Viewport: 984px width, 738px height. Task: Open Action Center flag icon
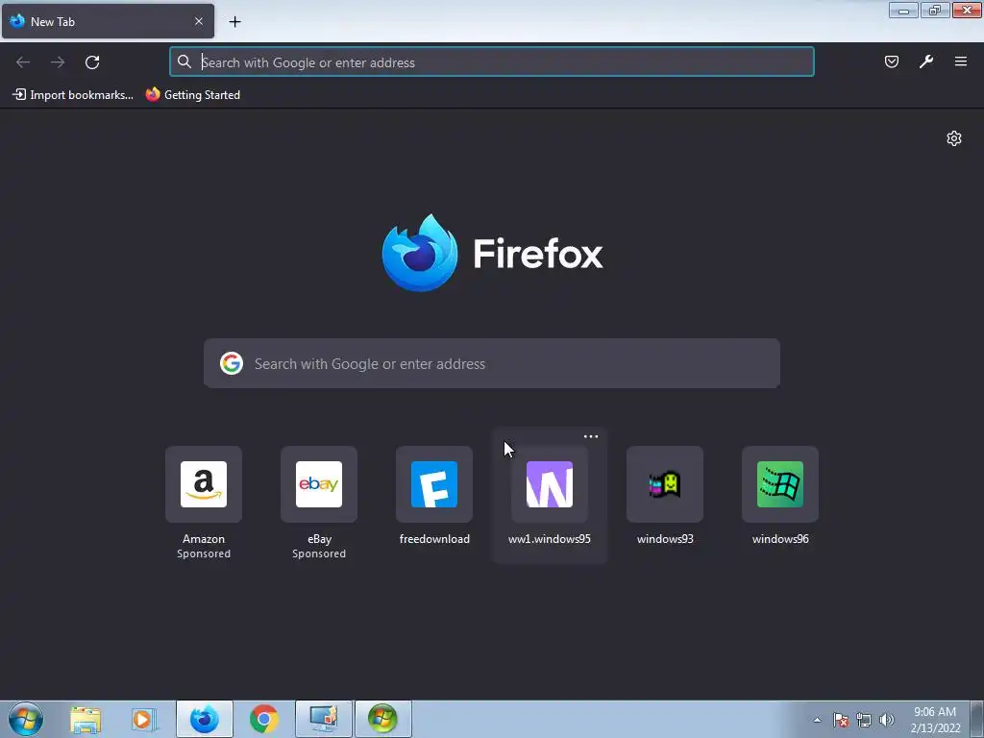[841, 720]
